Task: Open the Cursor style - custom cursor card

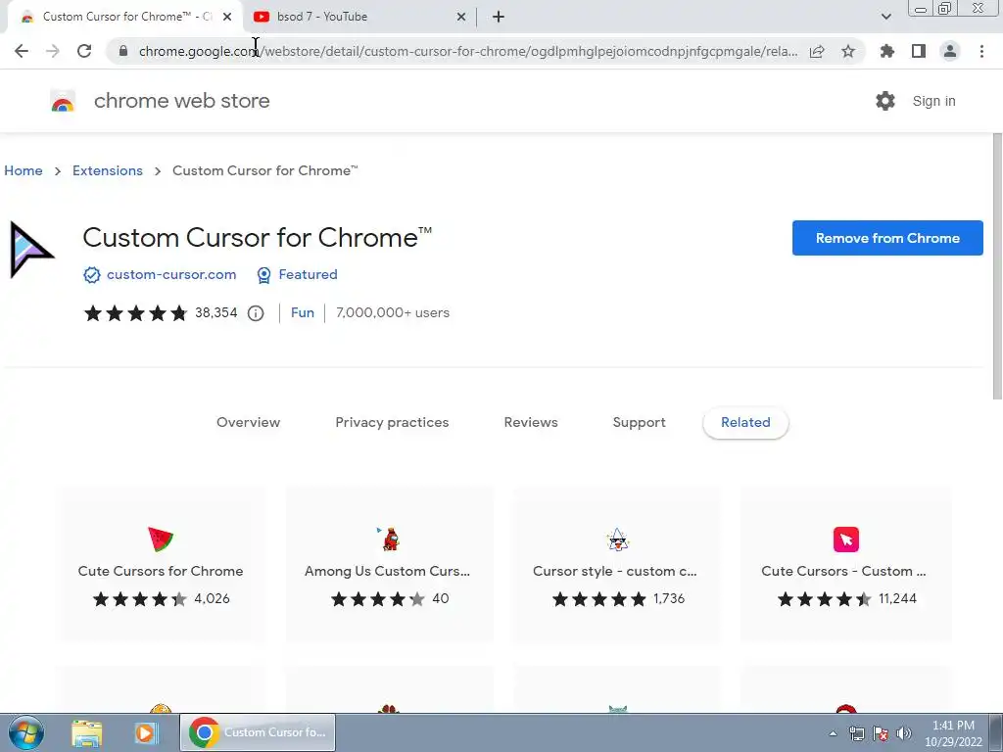Action: (617, 564)
